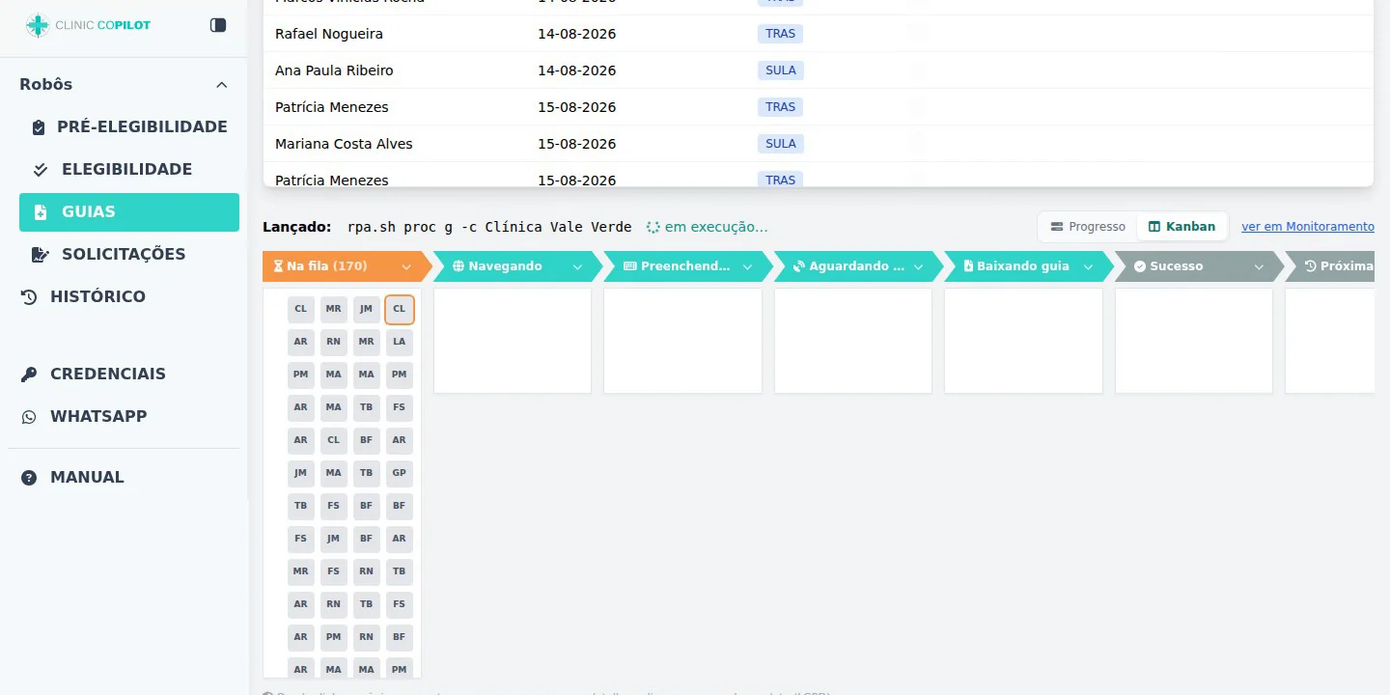This screenshot has width=1390, height=695.
Task: Click the WHATSAPP icon
Action: coord(29,417)
